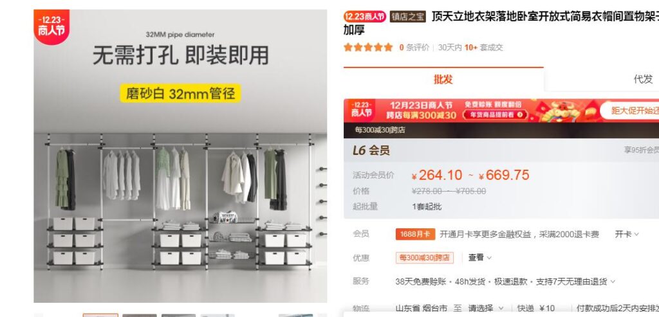Switch to the 批发 tab
The height and width of the screenshot is (317, 659).
[443, 79]
